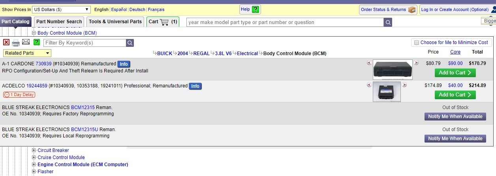The image size is (496, 176).
Task: Open the Related Parts dropdown
Action: 27,53
